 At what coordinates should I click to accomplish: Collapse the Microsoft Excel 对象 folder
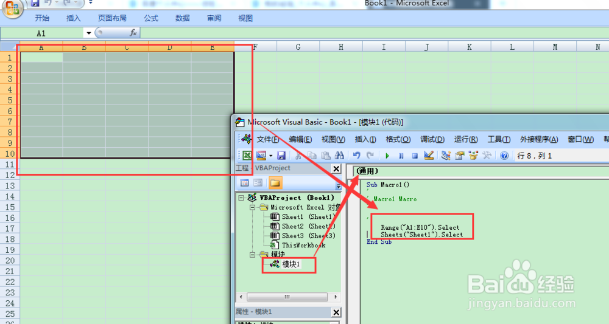[x=253, y=207]
